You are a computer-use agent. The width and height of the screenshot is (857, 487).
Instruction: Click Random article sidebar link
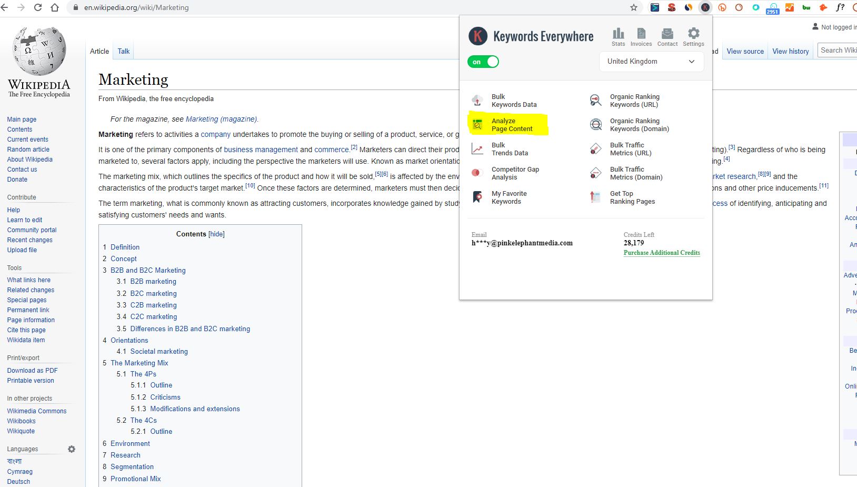28,150
